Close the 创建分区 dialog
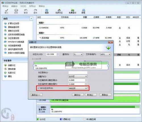 point(110,42)
